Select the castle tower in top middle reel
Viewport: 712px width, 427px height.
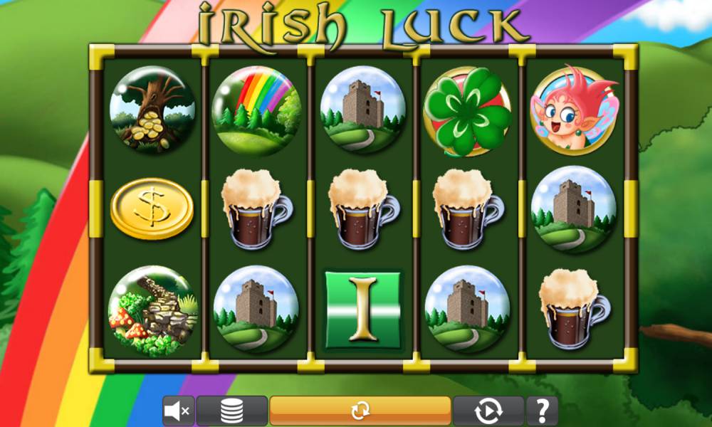[x=363, y=110]
